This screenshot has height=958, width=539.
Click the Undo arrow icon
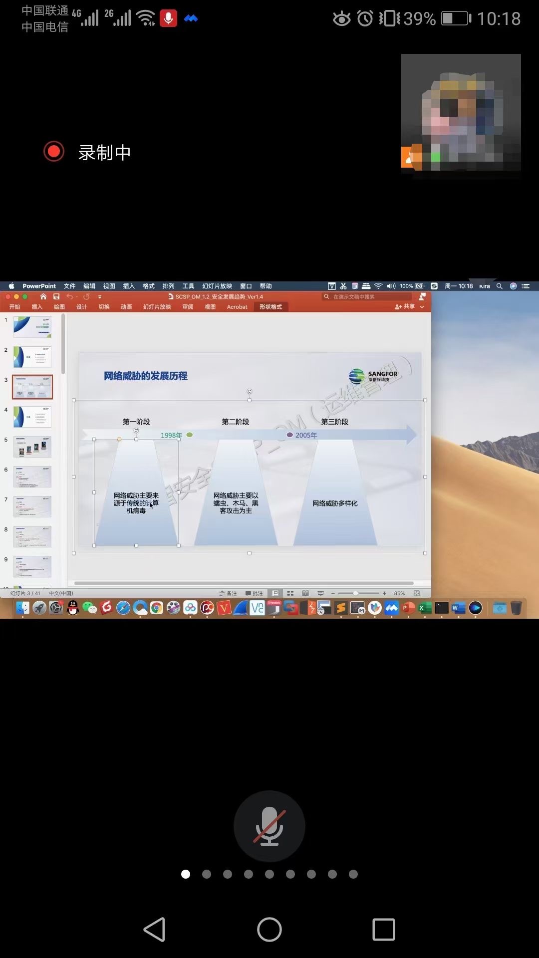(70, 296)
